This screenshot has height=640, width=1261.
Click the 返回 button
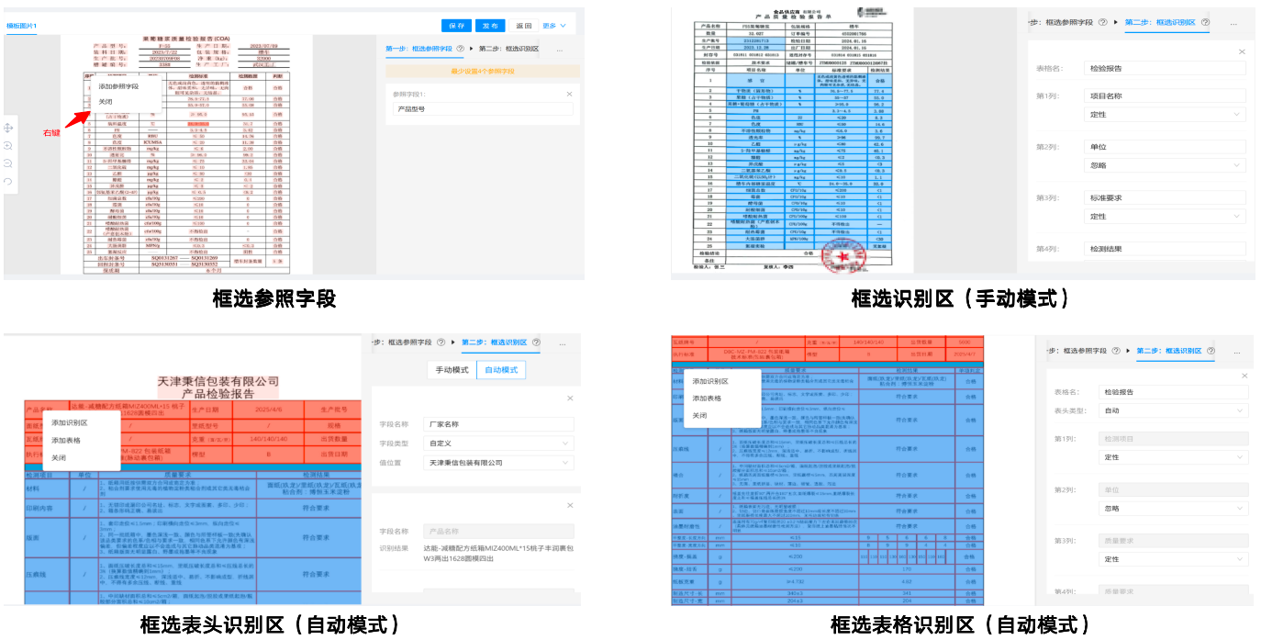[523, 26]
